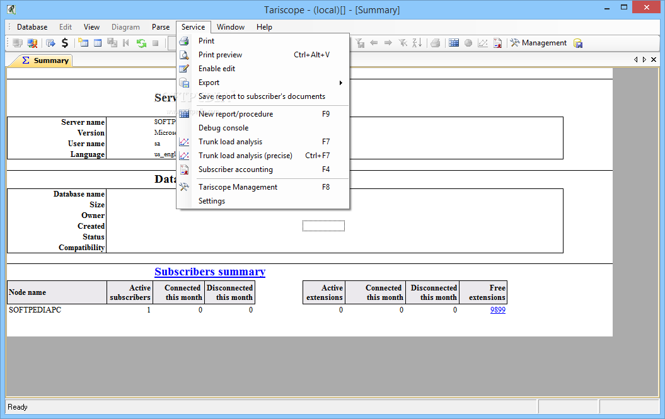Screen dimensions: 665x419
Task: Click the Server name label
Action: [x=83, y=122]
